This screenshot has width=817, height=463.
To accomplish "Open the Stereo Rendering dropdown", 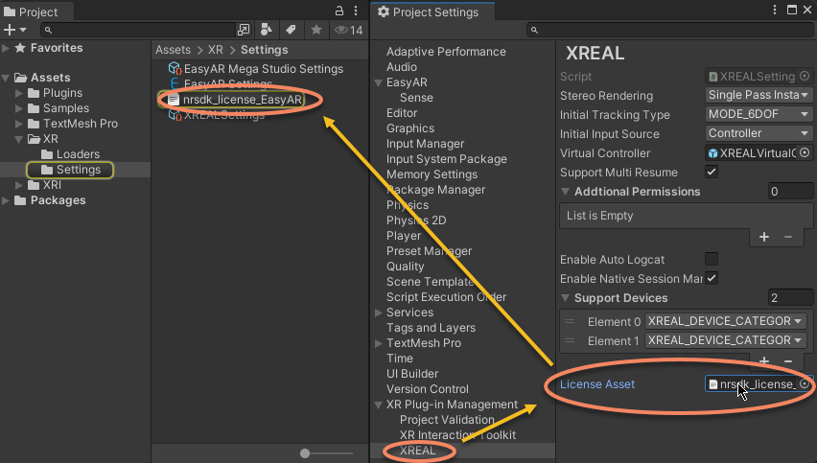I will click(x=759, y=96).
